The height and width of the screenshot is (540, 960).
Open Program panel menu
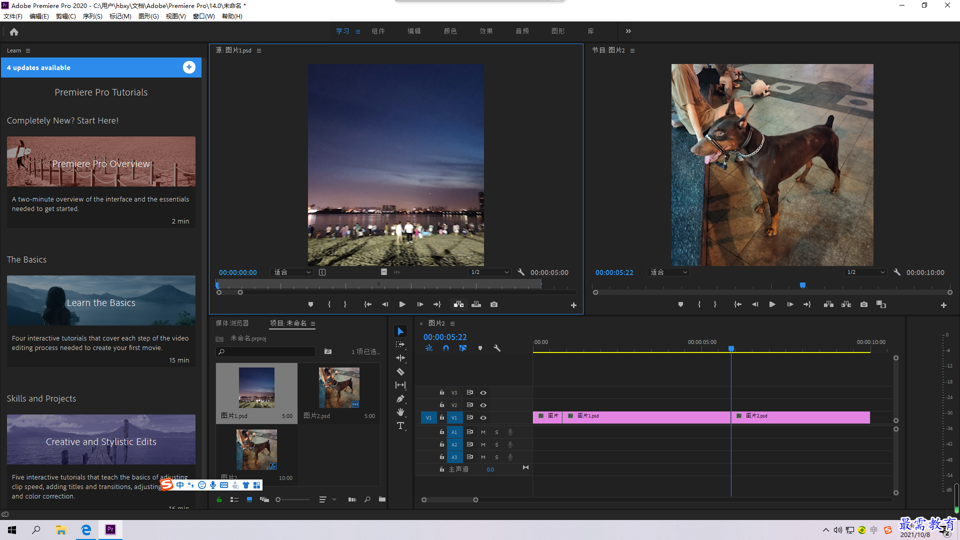[632, 50]
